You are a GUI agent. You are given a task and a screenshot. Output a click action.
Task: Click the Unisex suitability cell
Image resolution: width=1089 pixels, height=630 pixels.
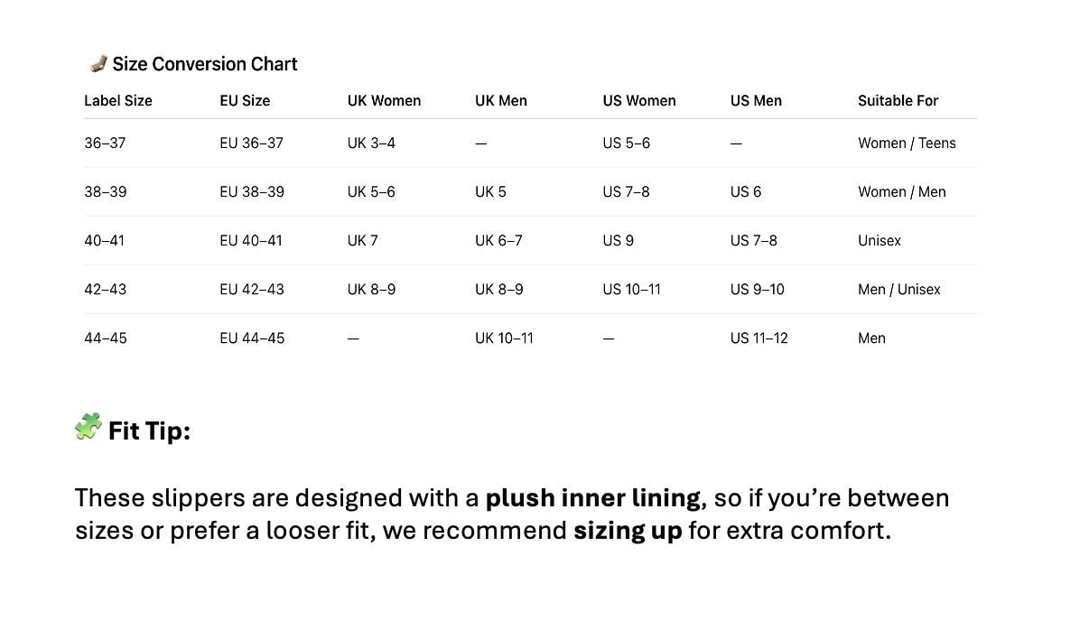[880, 241]
